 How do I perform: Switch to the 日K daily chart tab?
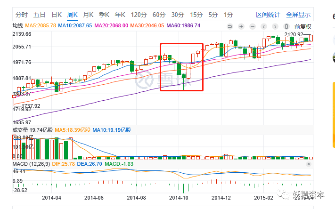pos(56,15)
